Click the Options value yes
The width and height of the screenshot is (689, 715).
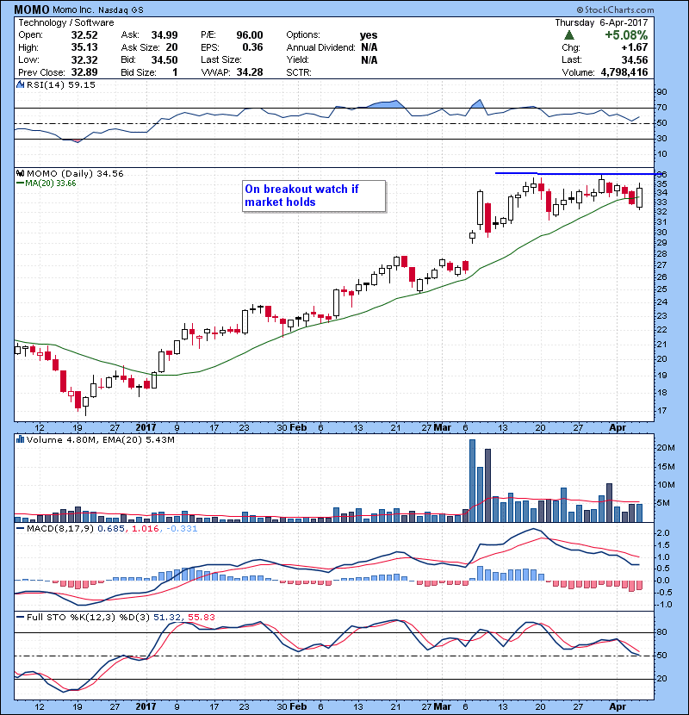pos(369,35)
